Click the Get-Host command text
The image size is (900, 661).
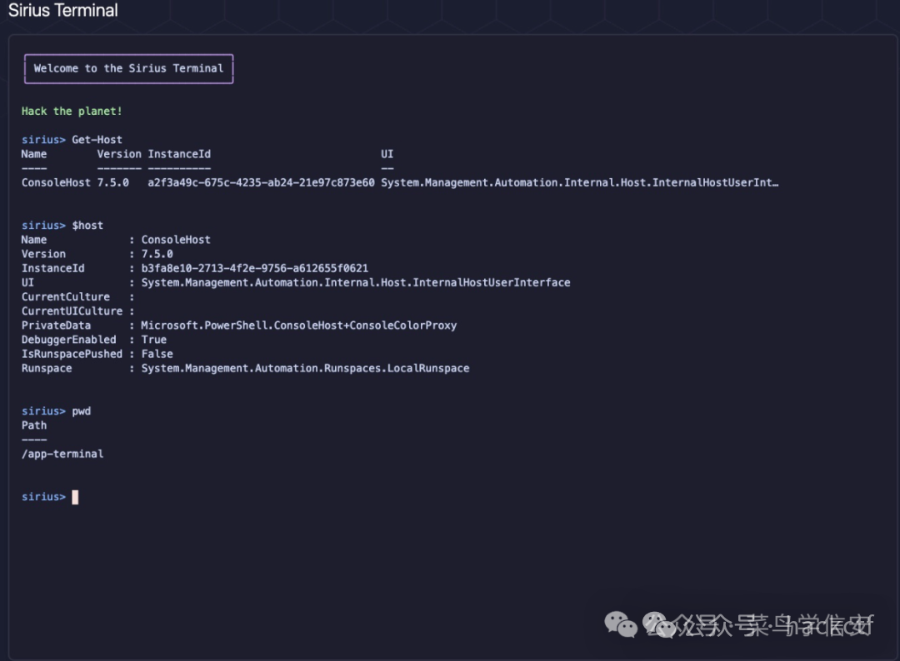point(97,140)
